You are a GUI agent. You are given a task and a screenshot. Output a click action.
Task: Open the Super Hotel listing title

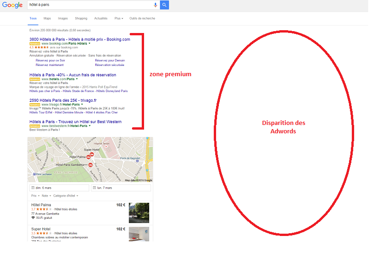[41, 229]
